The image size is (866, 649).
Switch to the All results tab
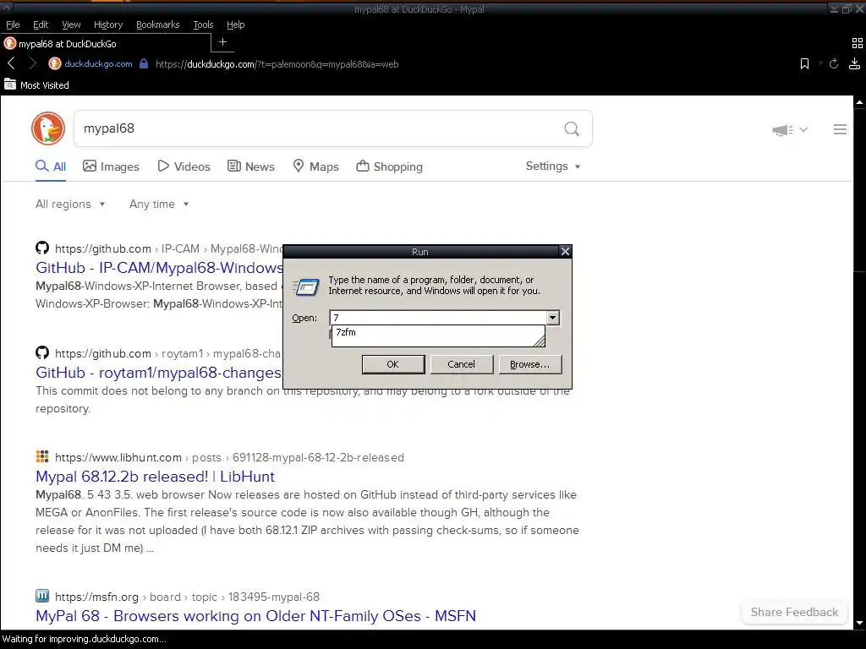(51, 166)
